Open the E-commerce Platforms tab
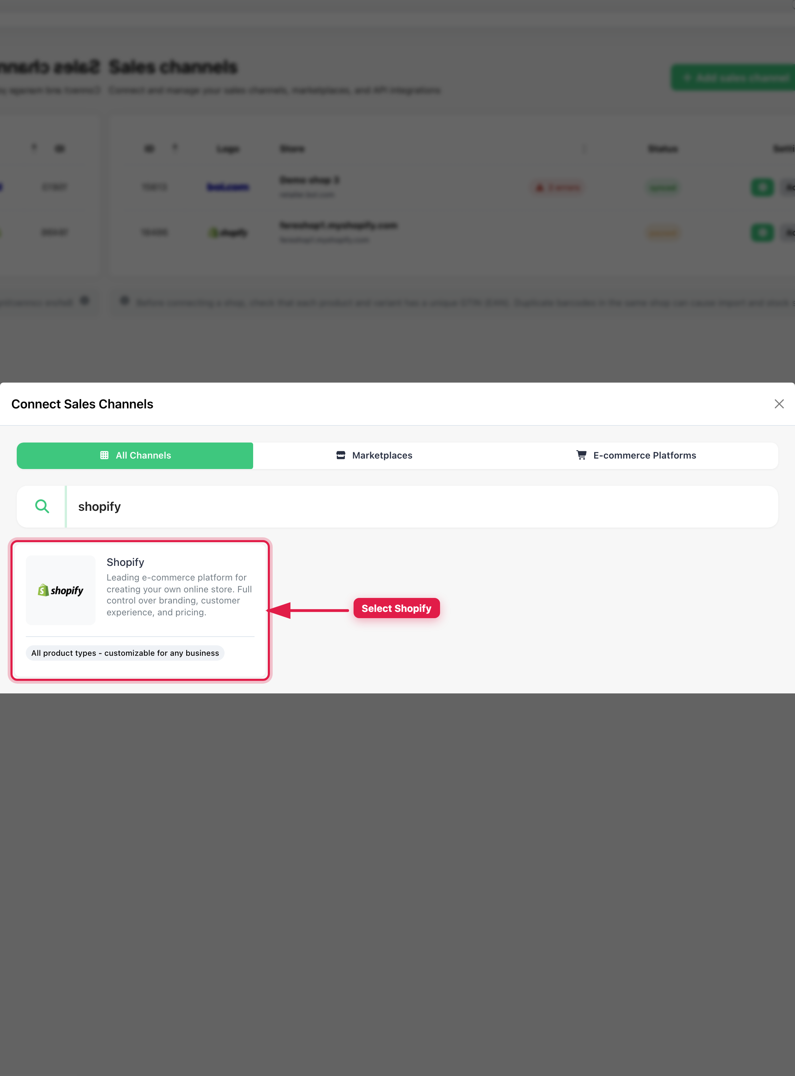795x1076 pixels. tap(636, 455)
